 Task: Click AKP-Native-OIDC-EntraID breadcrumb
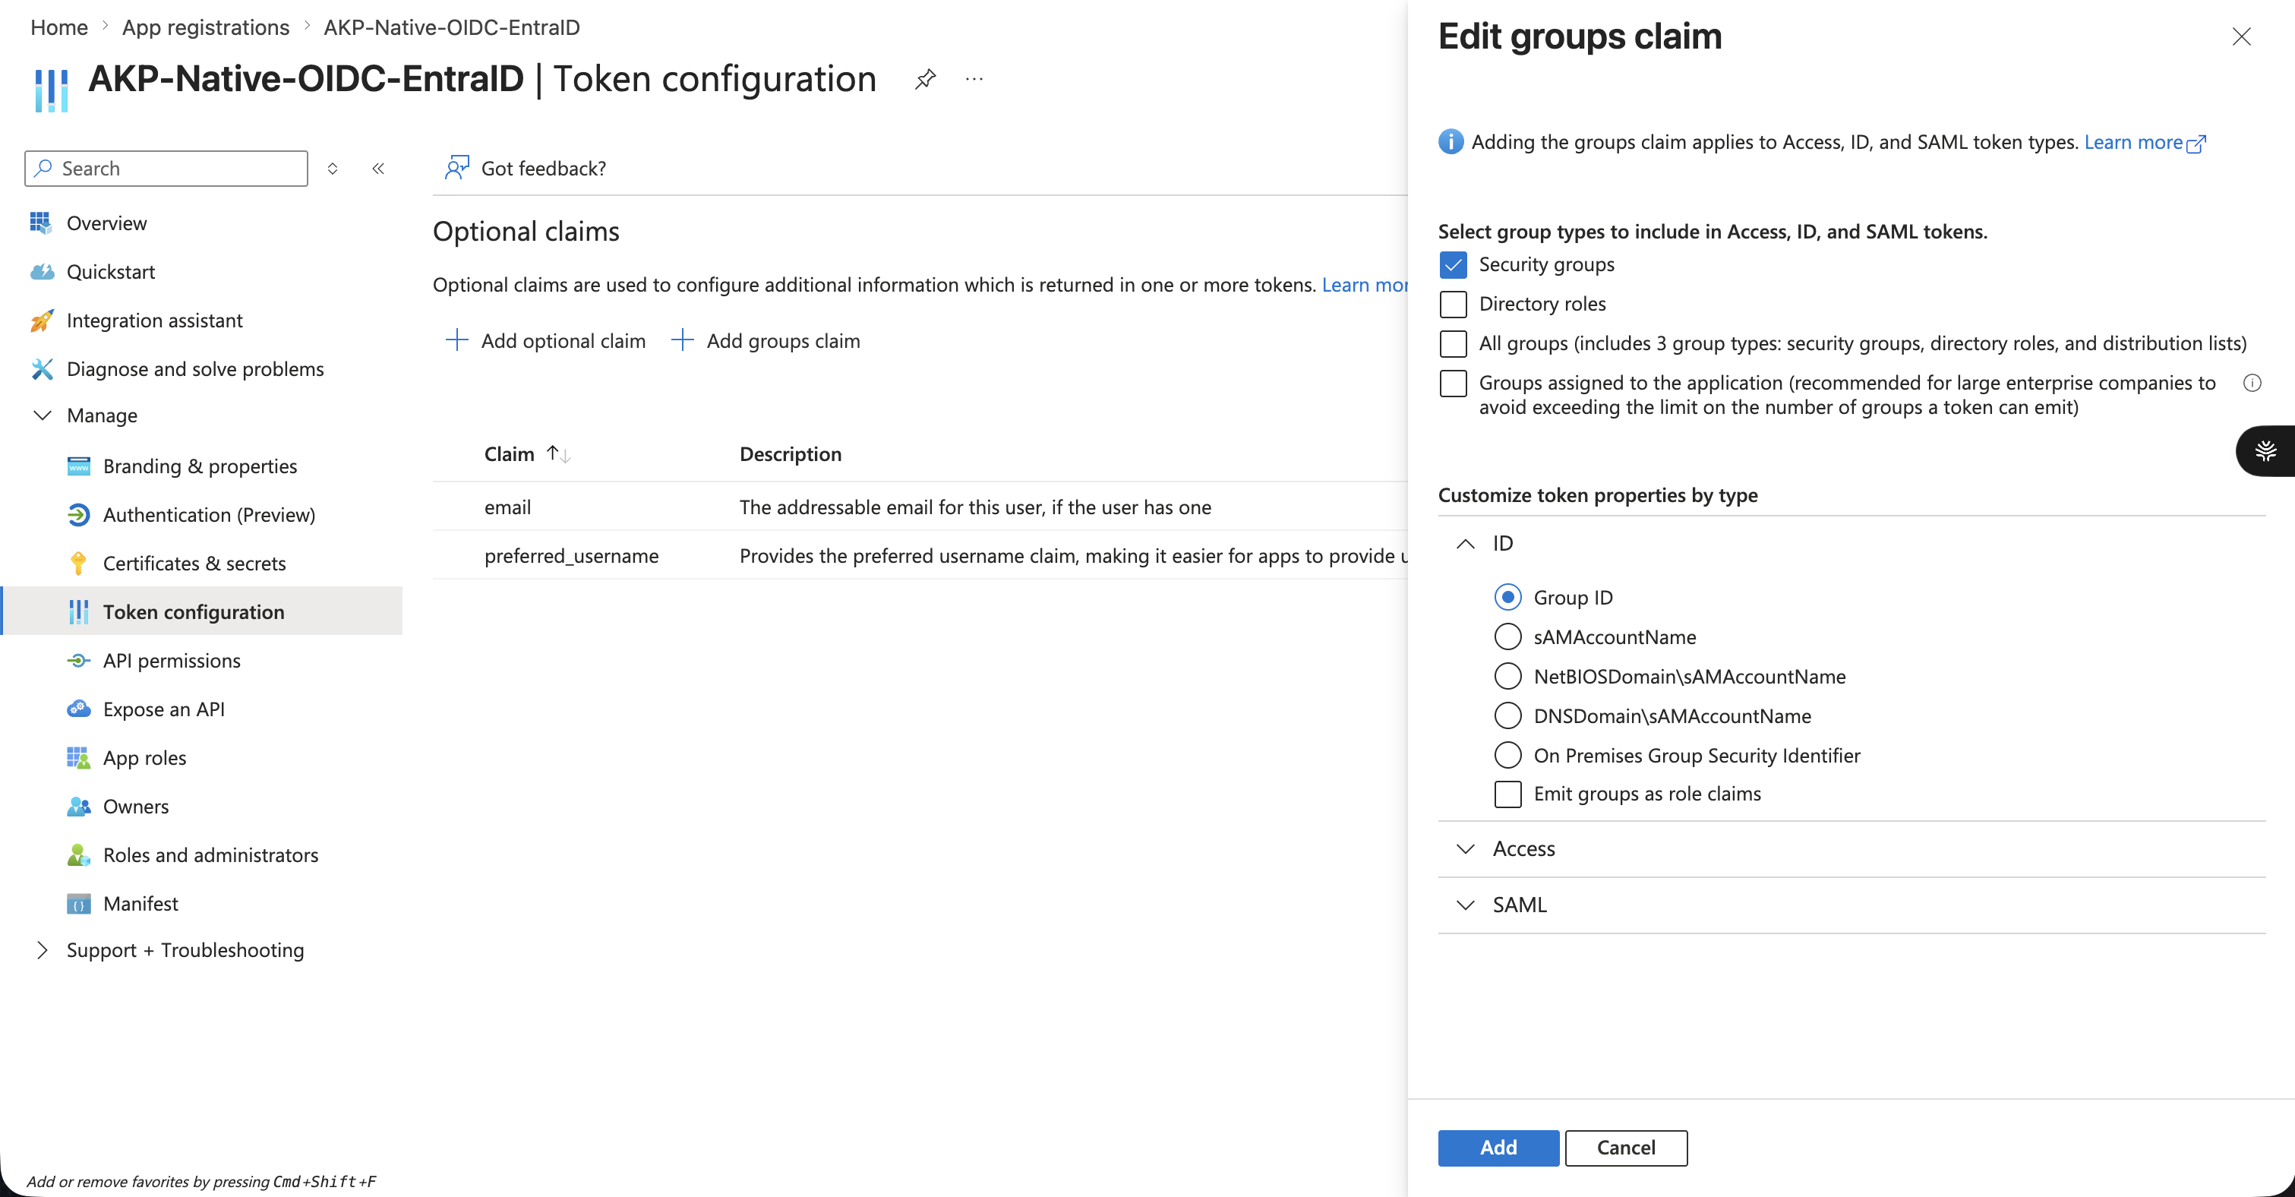pos(452,27)
